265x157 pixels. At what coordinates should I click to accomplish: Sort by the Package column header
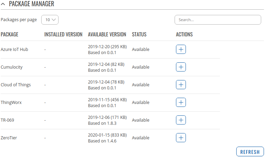click(x=10, y=35)
